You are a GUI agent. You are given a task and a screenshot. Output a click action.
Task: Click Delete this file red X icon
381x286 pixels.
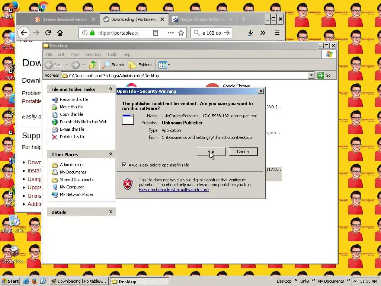[55, 137]
